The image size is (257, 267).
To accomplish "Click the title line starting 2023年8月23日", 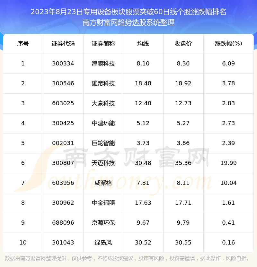I will click(x=128, y=12).
